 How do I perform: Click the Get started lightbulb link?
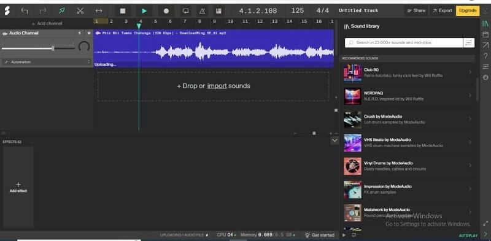pos(320,235)
